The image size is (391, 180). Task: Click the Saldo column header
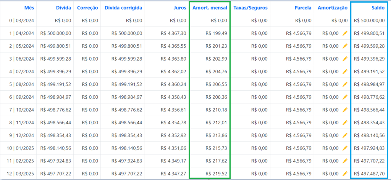click(x=378, y=8)
